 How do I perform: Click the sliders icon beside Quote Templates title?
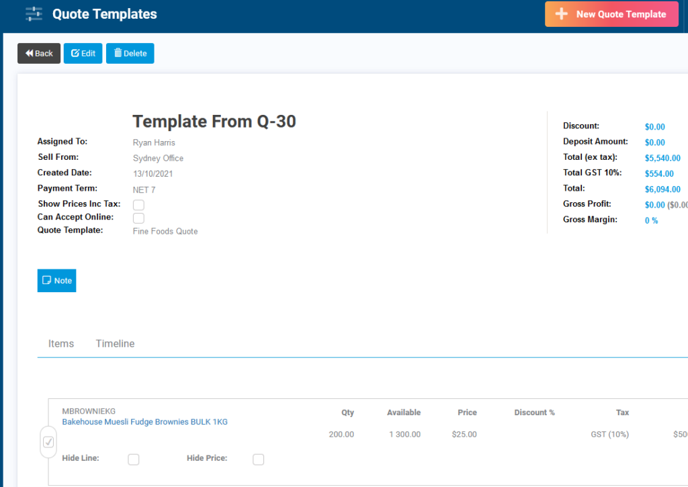coord(34,13)
